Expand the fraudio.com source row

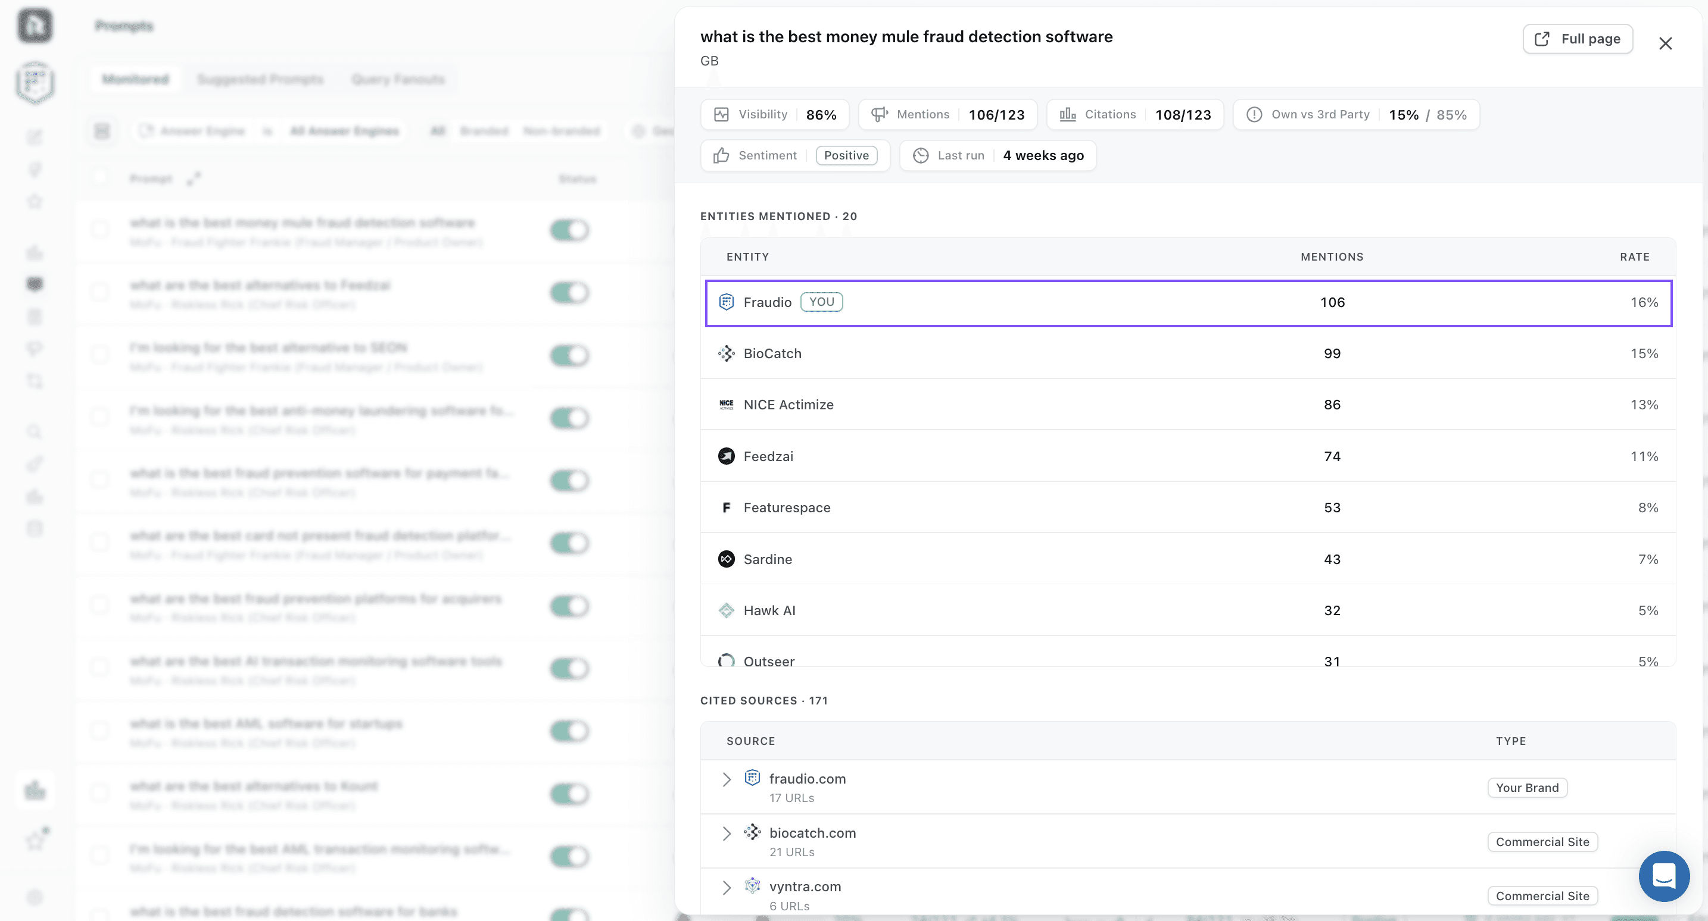(x=726, y=779)
